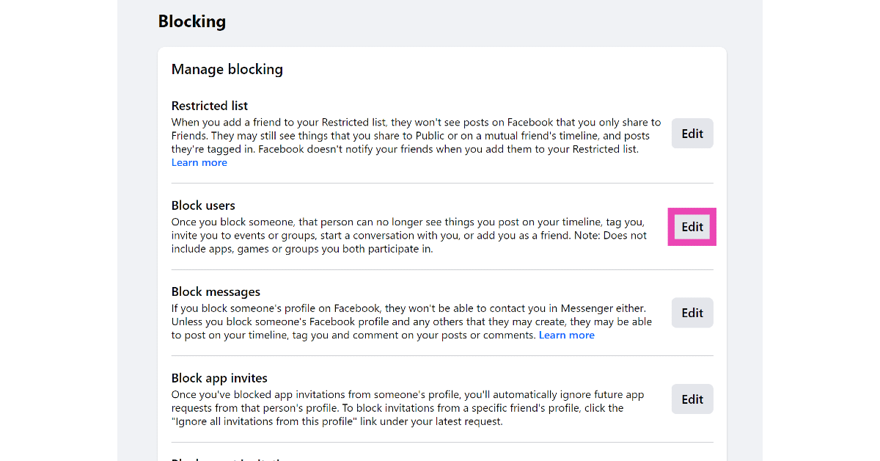The height and width of the screenshot is (461, 880).
Task: Select the Manage blocking heading
Action: pyautogui.click(x=227, y=70)
